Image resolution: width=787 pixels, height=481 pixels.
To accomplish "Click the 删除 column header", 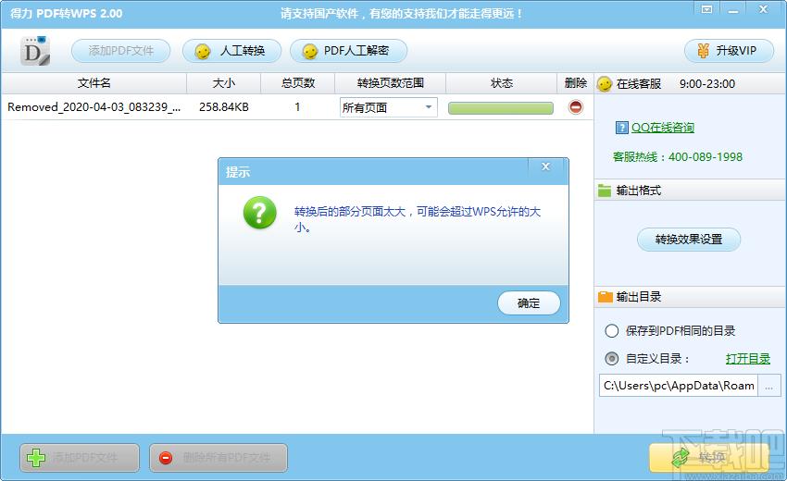I will click(575, 83).
